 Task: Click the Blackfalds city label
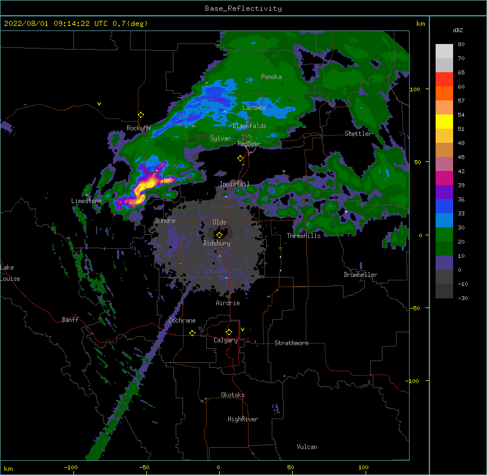pyautogui.click(x=249, y=126)
